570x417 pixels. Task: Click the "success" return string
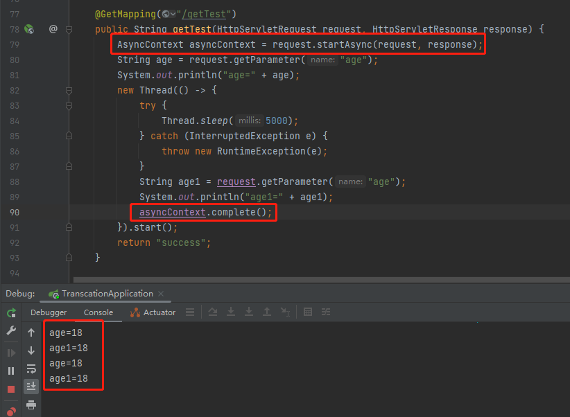[181, 242]
